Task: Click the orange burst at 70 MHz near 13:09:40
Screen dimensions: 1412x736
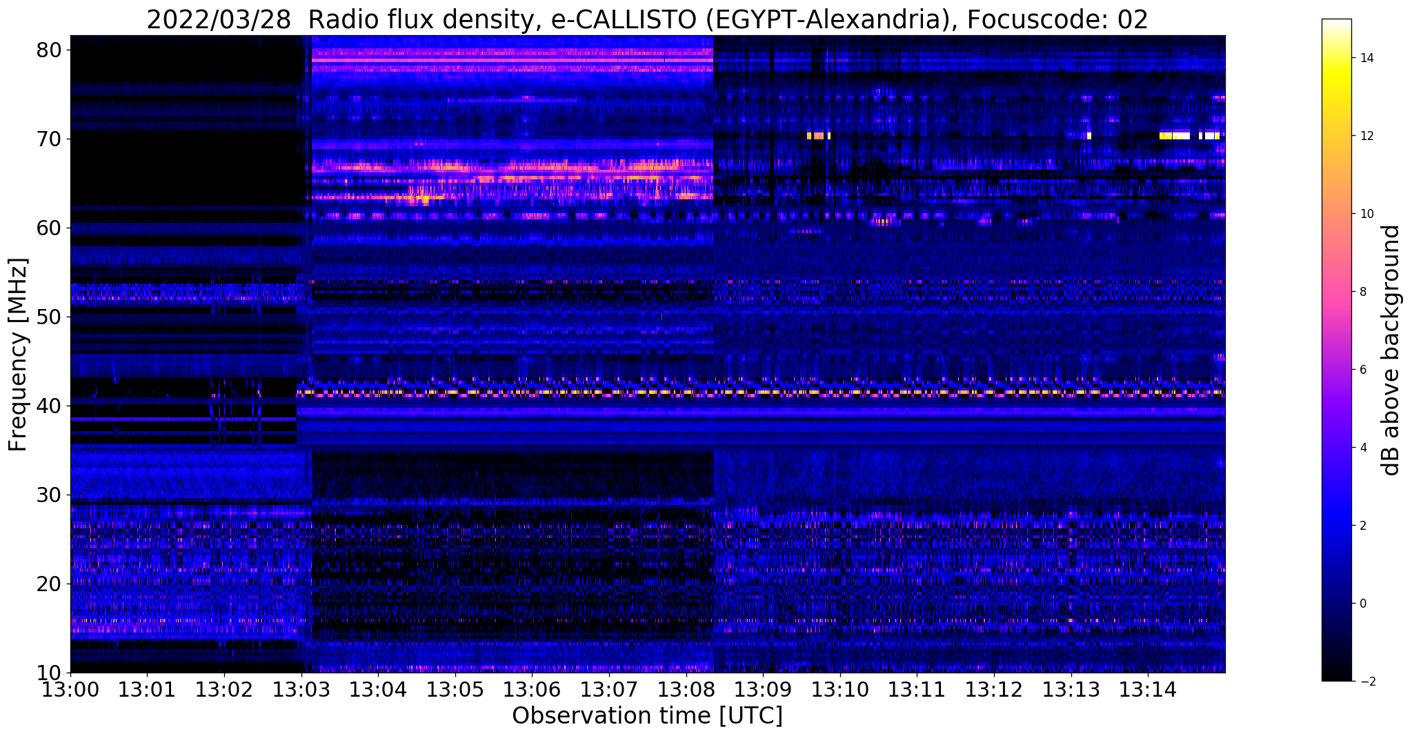Action: (819, 136)
